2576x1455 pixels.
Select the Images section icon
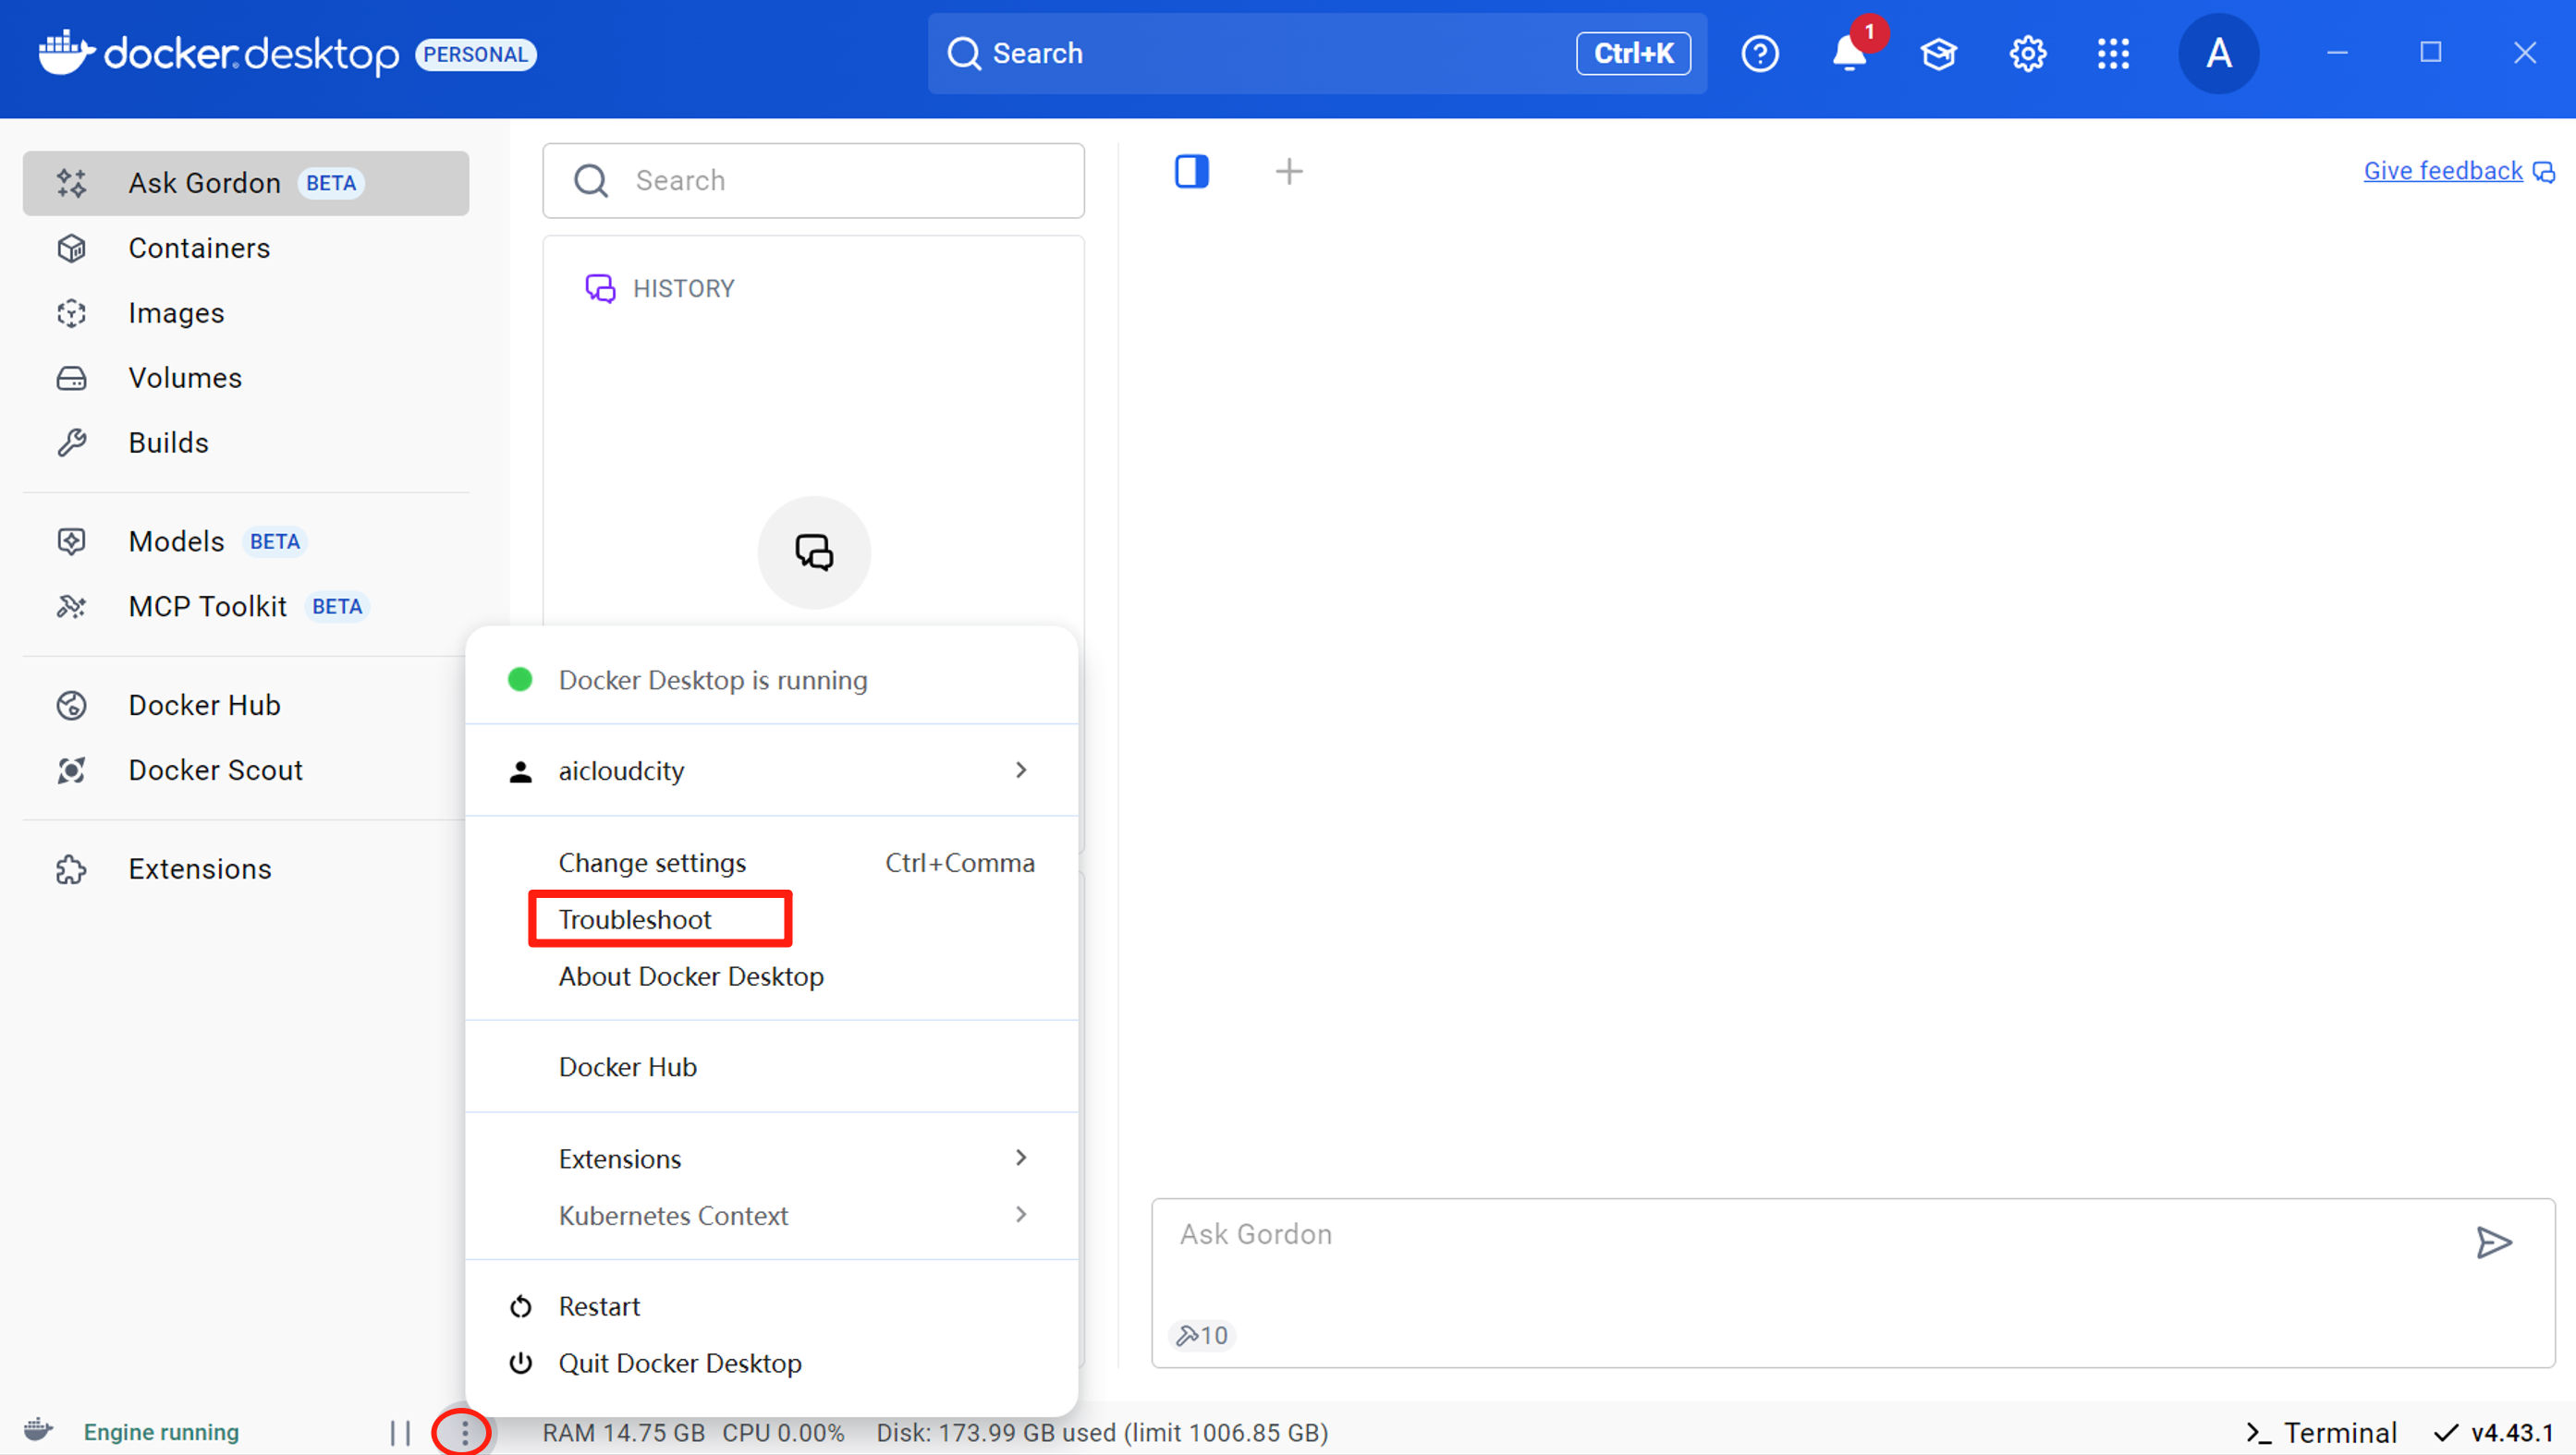click(x=71, y=313)
